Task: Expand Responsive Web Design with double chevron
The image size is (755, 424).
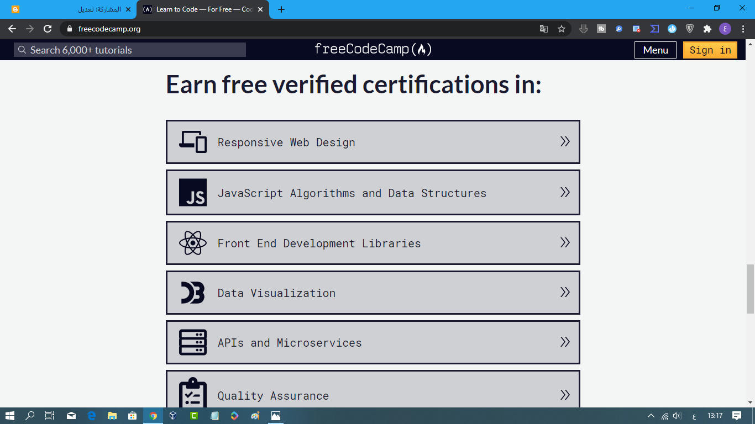Action: [x=565, y=141]
